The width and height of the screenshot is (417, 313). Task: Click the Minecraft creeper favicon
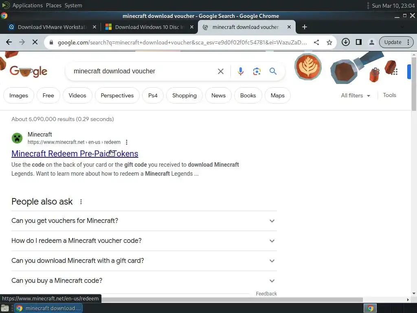click(x=17, y=138)
